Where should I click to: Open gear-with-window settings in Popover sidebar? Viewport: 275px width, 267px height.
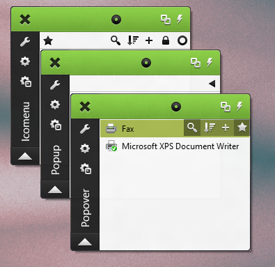pos(86,169)
